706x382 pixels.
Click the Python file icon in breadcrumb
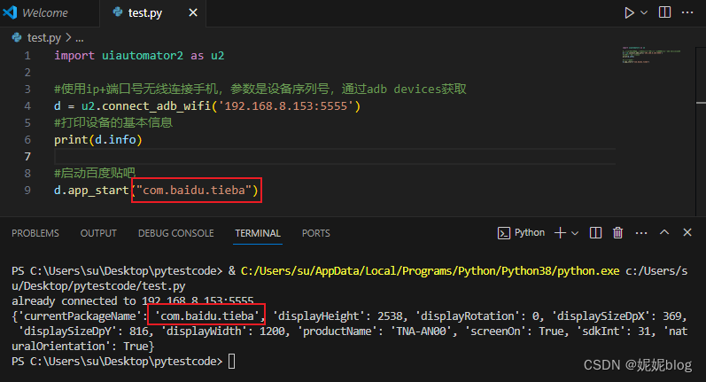click(17, 37)
